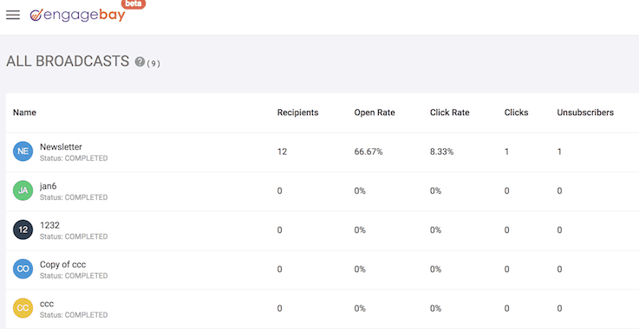Open the jan6 broadcast
The image size is (639, 329).
48,186
